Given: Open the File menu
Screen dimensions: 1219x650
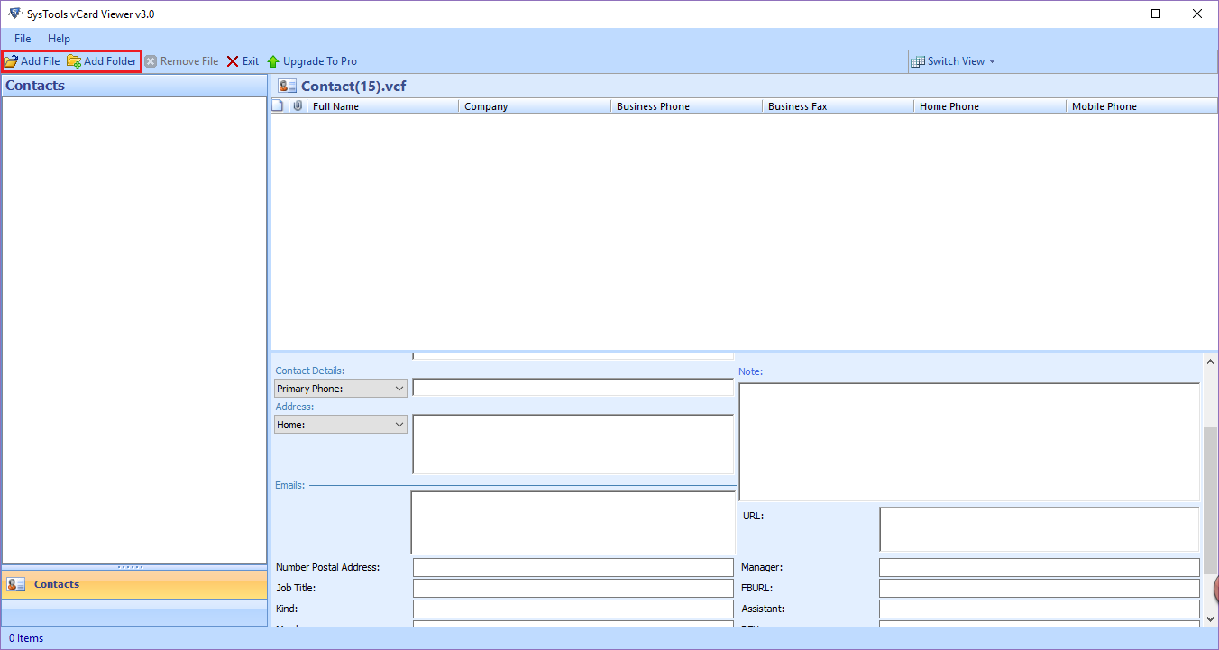Looking at the screenshot, I should (x=22, y=39).
